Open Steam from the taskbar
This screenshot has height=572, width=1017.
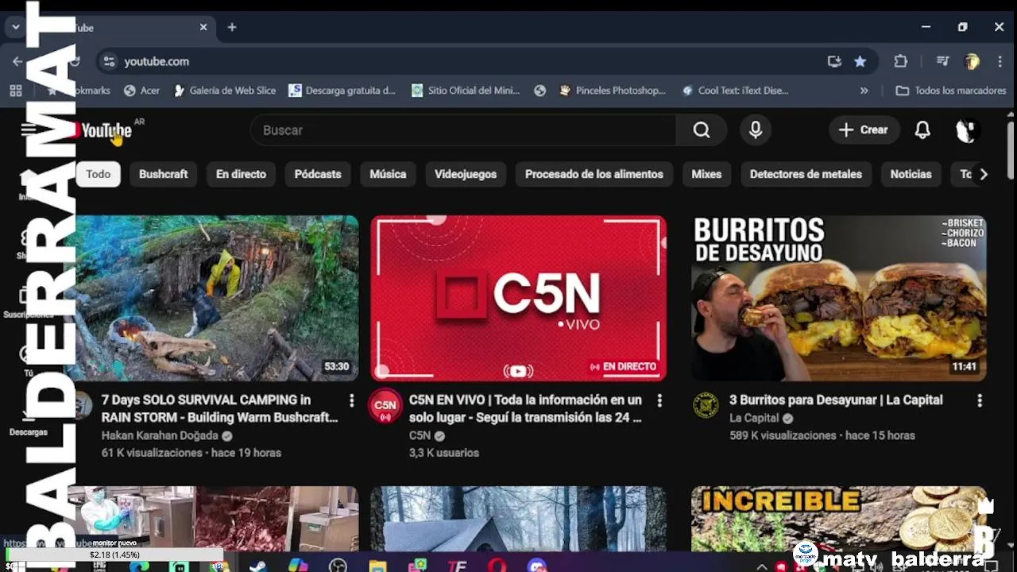pyautogui.click(x=258, y=566)
